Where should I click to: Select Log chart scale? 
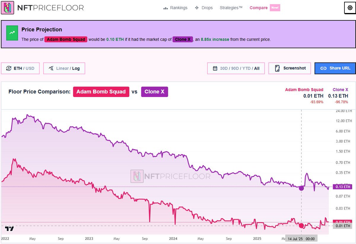pos(76,68)
